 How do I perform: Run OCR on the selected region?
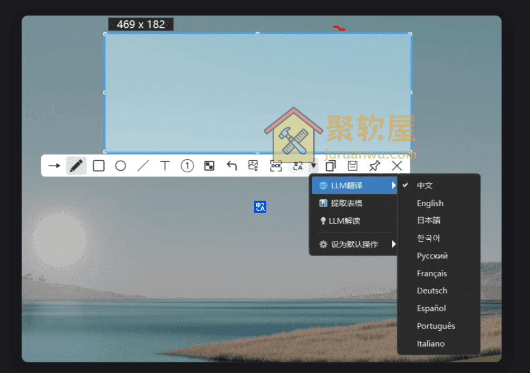click(275, 165)
